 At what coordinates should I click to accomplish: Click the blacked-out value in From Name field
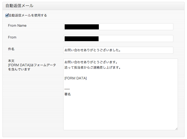82,27
